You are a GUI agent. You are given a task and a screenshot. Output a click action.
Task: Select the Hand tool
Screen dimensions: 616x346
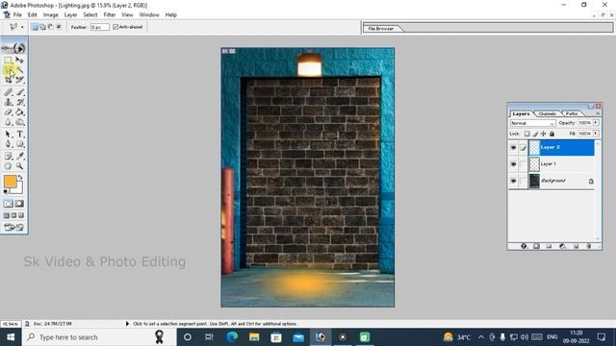[8, 166]
